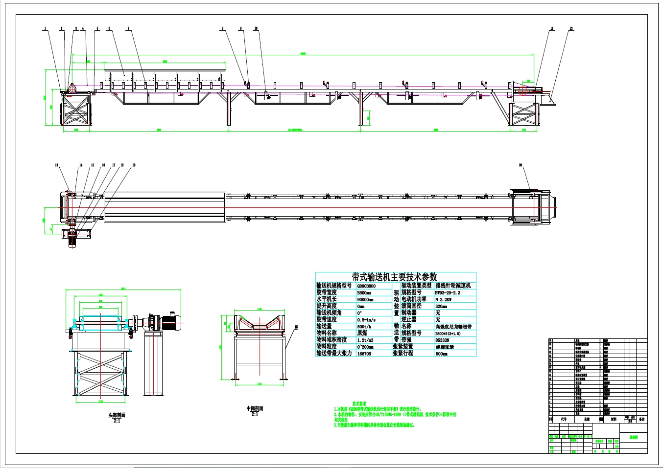Select the 原煤 material value
Viewport: 663px width, 468px height.
click(x=362, y=333)
